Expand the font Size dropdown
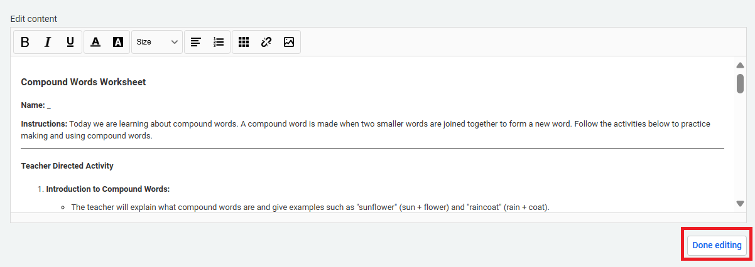 [157, 42]
